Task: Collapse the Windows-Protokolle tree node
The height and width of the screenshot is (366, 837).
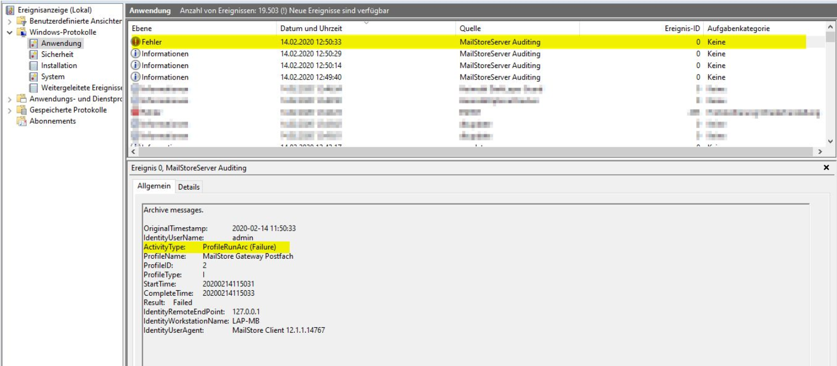Action: 9,32
